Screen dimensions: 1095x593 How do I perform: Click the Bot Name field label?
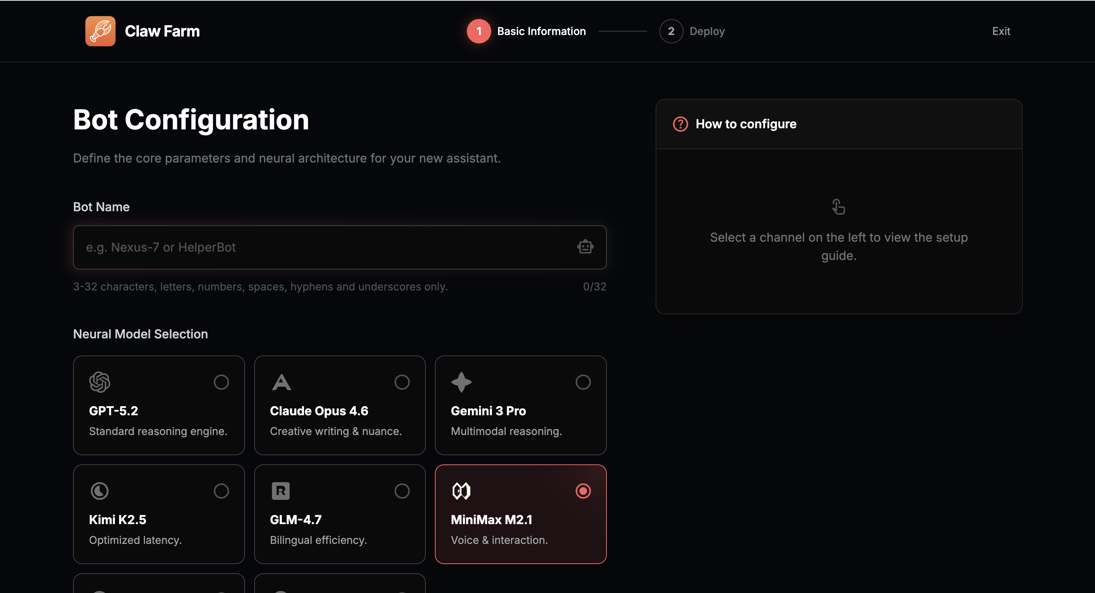pyautogui.click(x=101, y=207)
